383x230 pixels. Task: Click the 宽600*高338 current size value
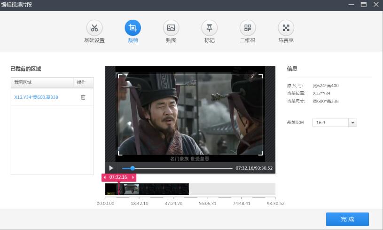pyautogui.click(x=326, y=101)
